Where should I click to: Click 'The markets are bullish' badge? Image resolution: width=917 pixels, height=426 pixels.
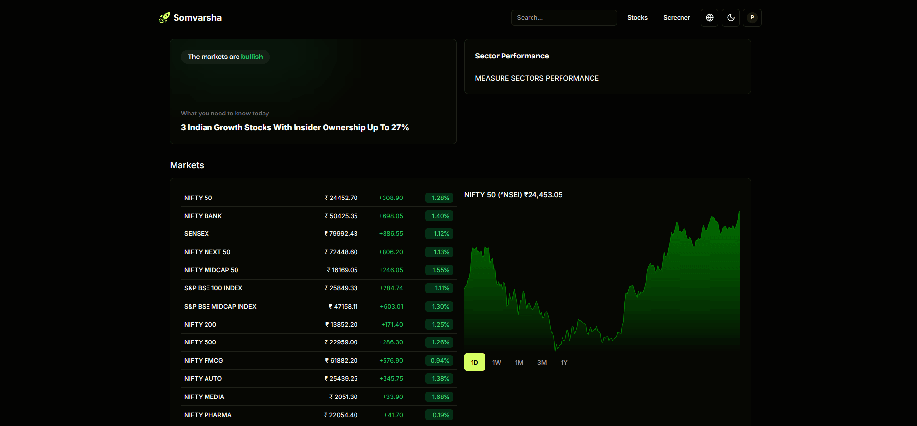click(x=225, y=57)
